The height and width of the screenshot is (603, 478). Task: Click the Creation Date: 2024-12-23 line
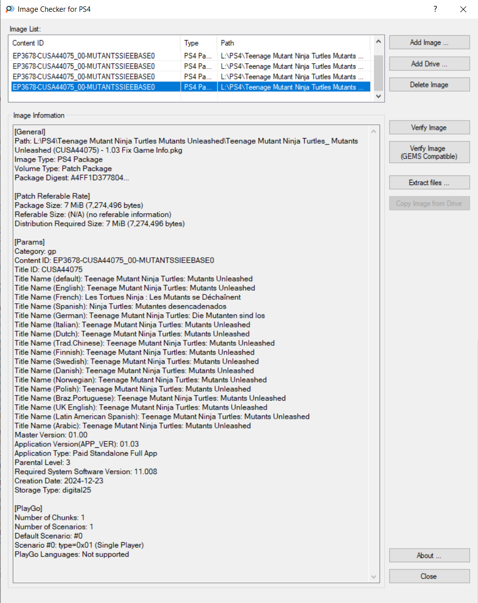(x=59, y=481)
